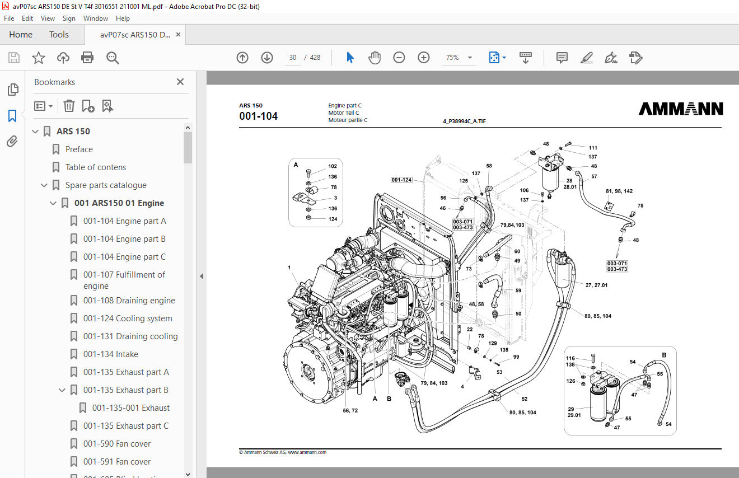
Task: Click the Send for comments icon
Action: pyautogui.click(x=635, y=58)
